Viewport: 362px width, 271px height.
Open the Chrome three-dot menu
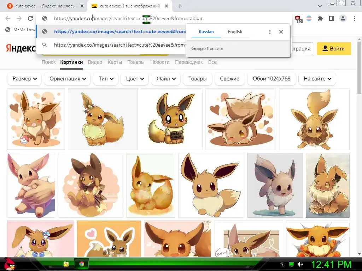point(354,18)
